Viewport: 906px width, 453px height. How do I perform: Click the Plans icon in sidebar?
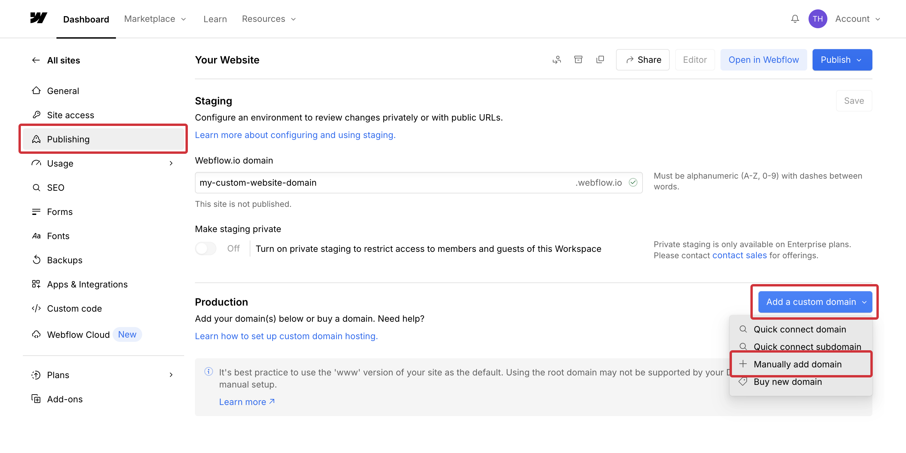pos(36,375)
